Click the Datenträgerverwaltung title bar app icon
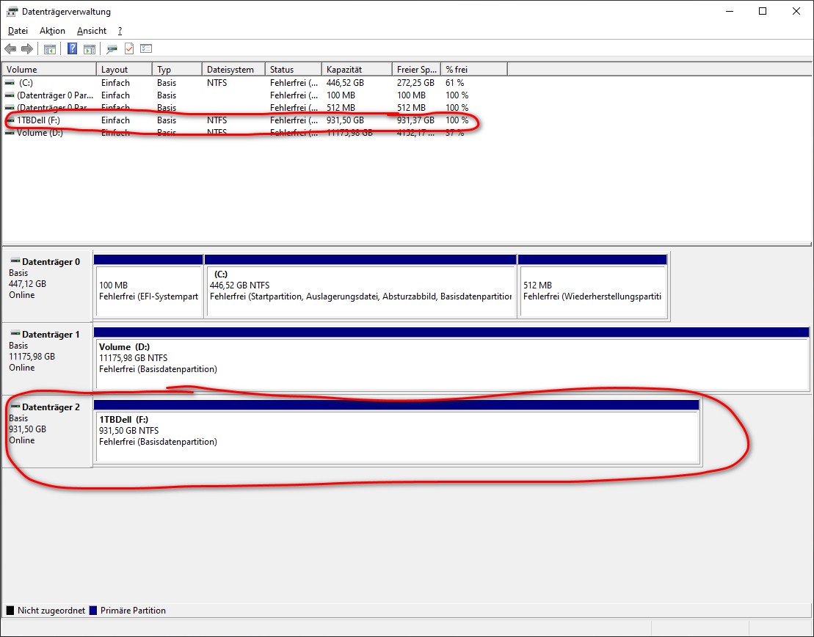 [12, 12]
